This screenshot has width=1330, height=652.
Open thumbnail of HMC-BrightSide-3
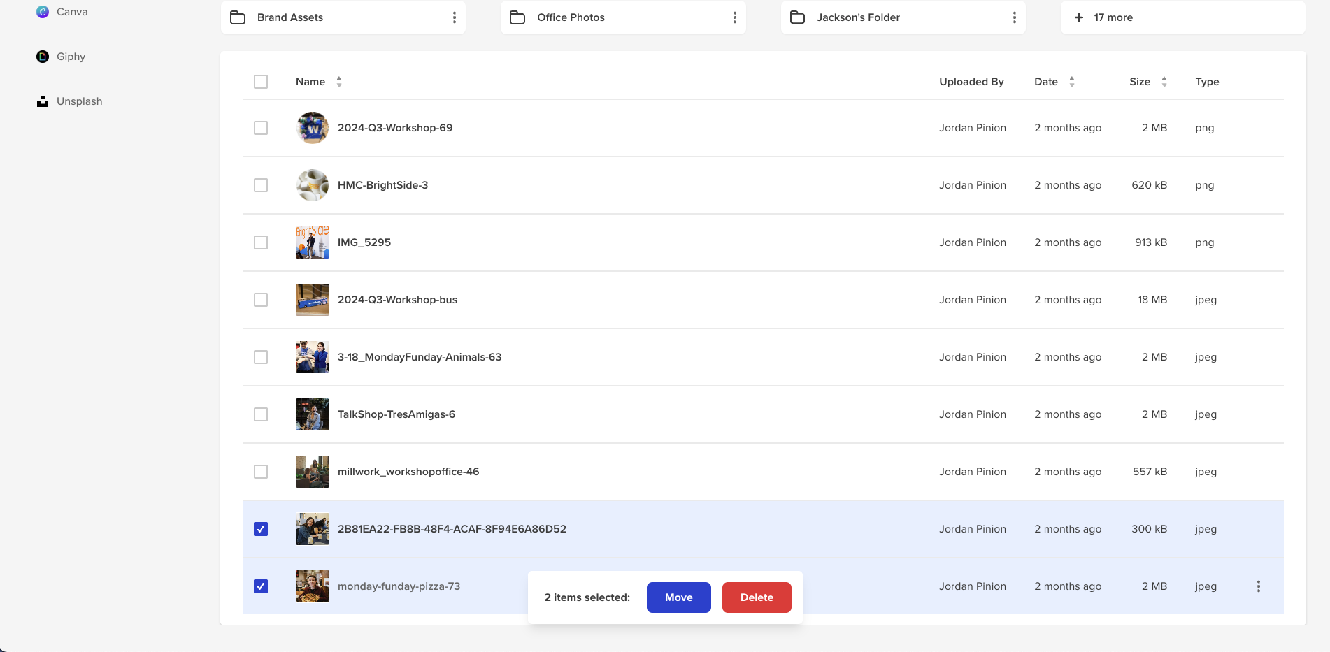pos(313,185)
